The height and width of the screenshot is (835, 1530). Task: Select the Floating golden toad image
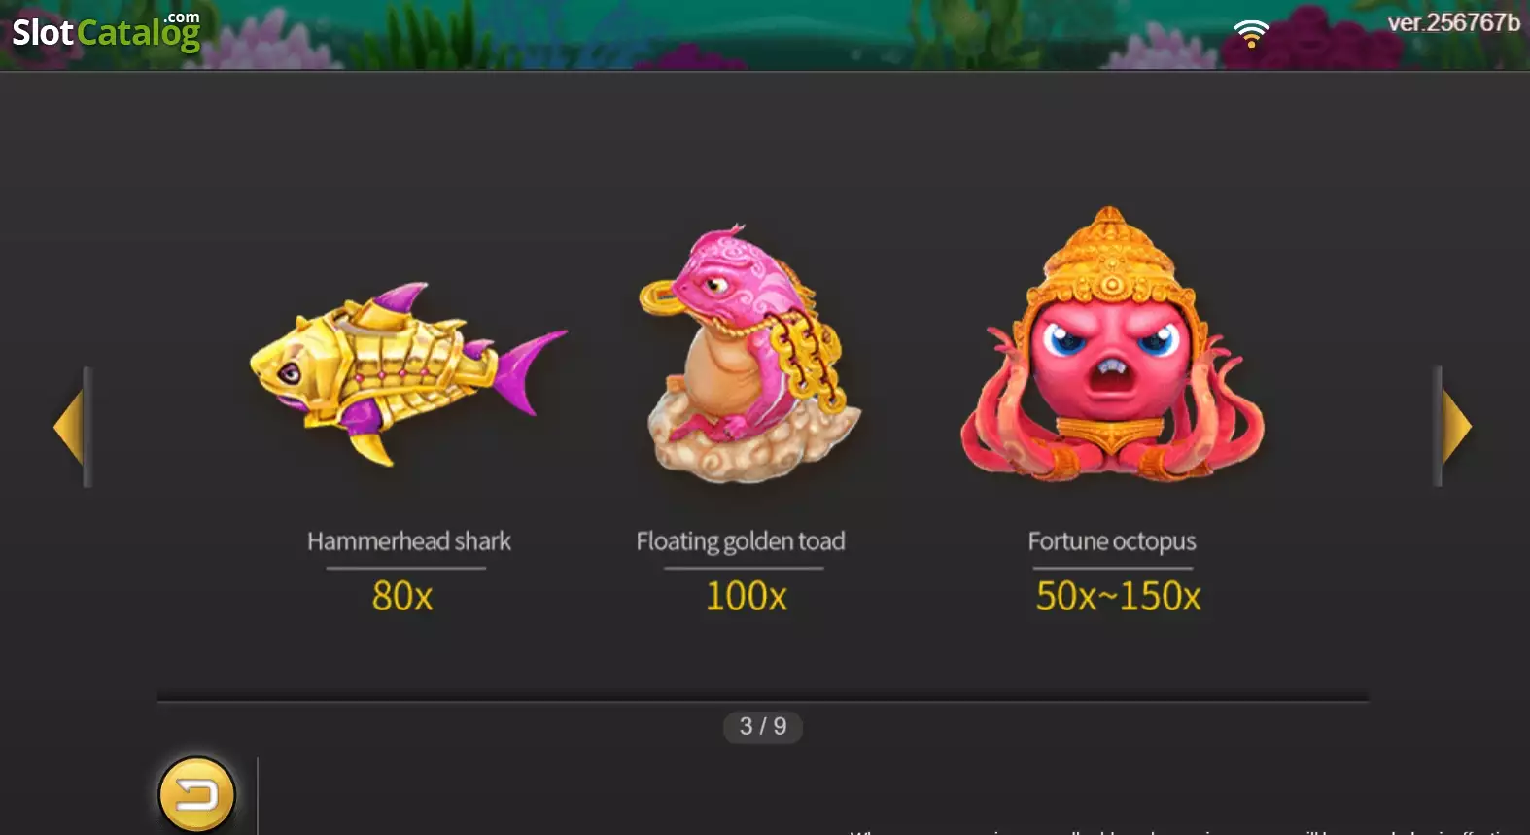(x=748, y=353)
